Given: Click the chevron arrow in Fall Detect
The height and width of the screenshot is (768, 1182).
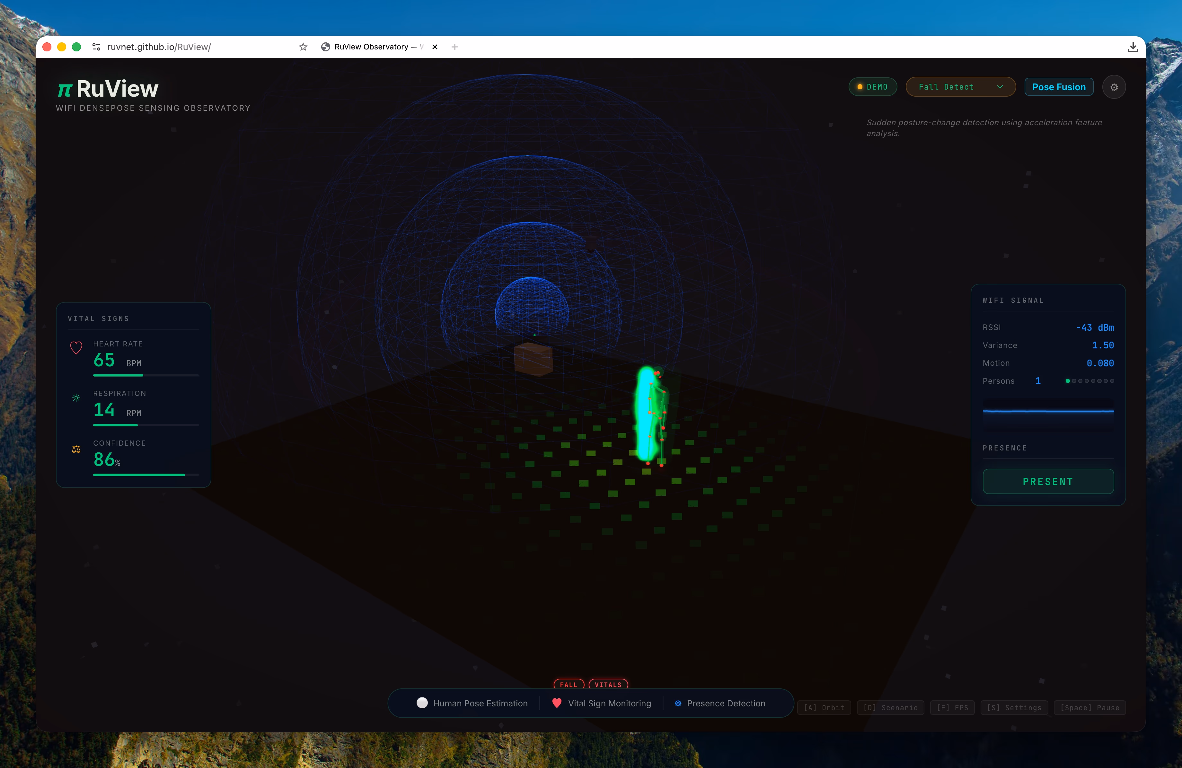Looking at the screenshot, I should pyautogui.click(x=1000, y=87).
